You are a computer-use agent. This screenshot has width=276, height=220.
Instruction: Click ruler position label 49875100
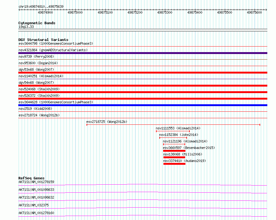105,12
